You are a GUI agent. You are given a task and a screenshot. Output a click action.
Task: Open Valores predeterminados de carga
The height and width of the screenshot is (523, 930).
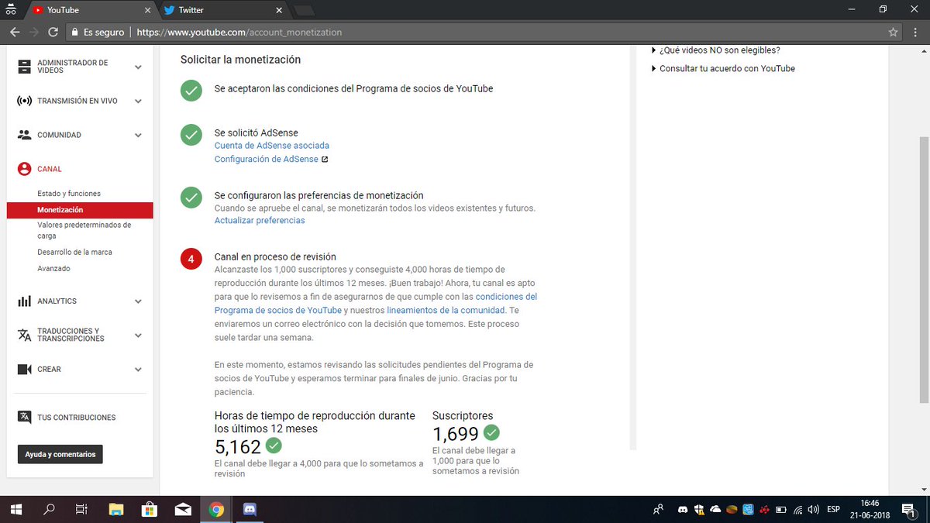click(x=84, y=230)
